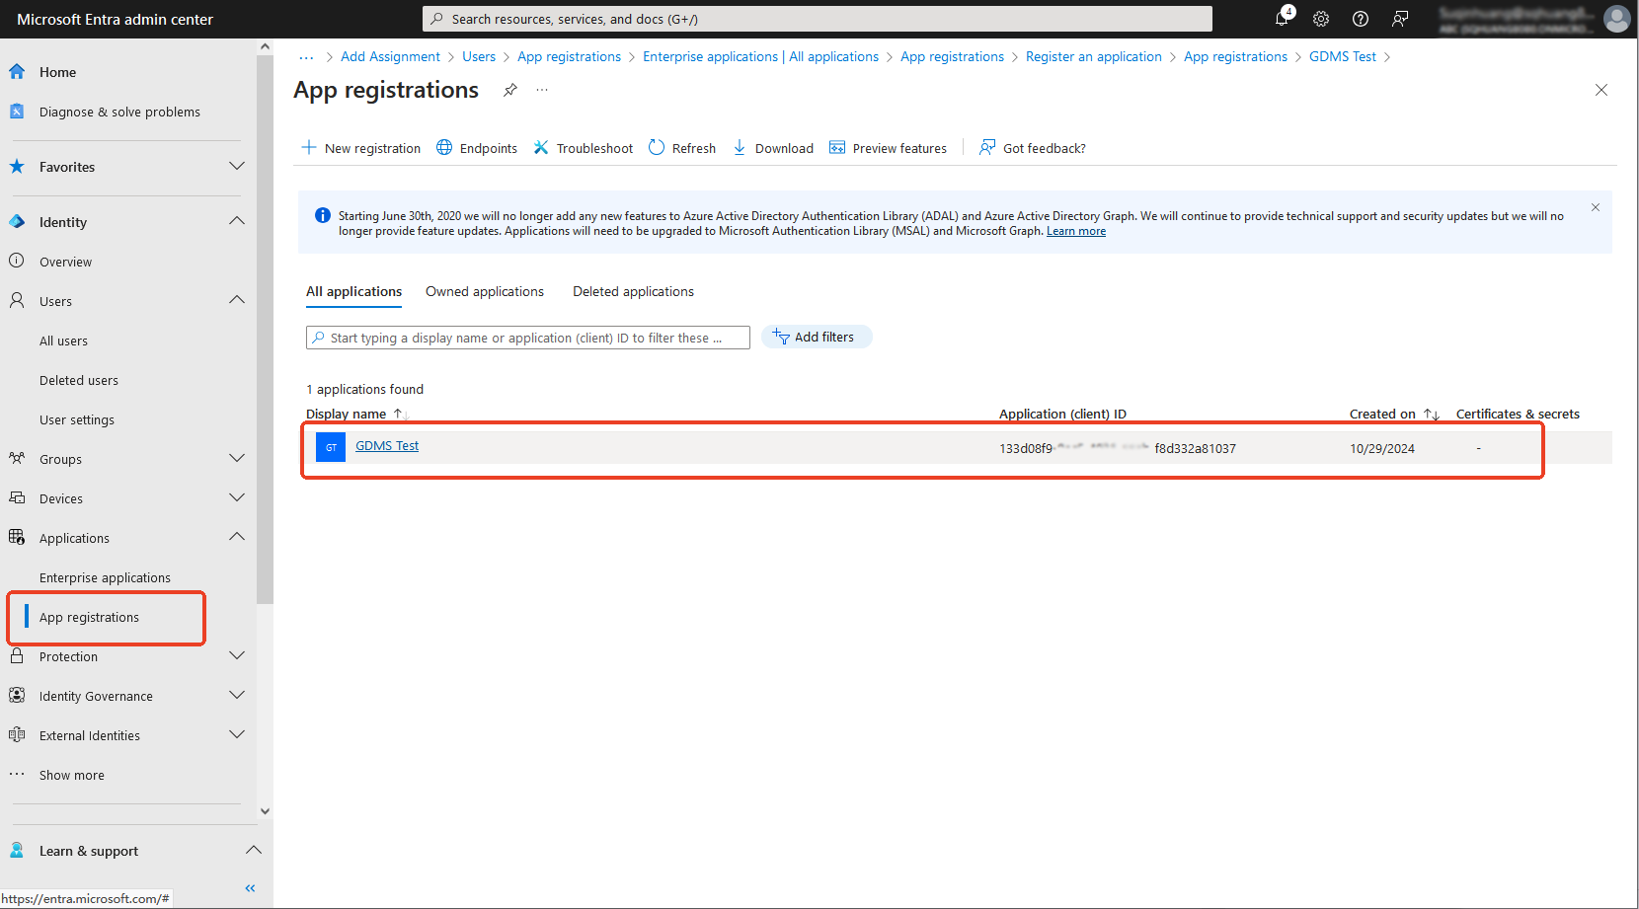Open the settings gear icon
1639x909 pixels.
tap(1321, 19)
